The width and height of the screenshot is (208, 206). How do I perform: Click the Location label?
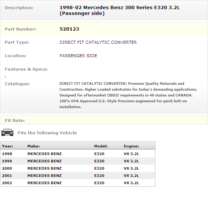[16, 56]
